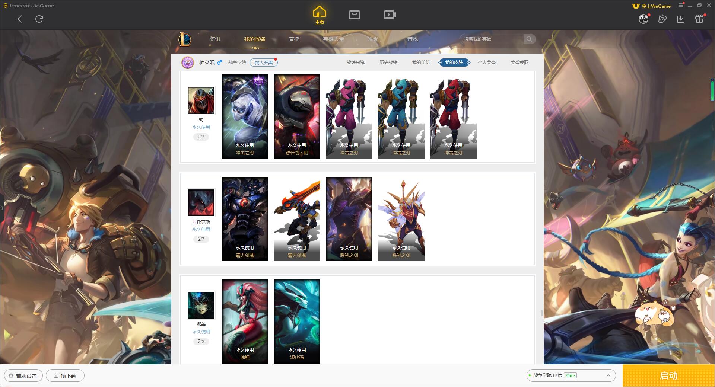
Task: Click 永久使用 under 亚托克斯 name
Action: tap(201, 230)
